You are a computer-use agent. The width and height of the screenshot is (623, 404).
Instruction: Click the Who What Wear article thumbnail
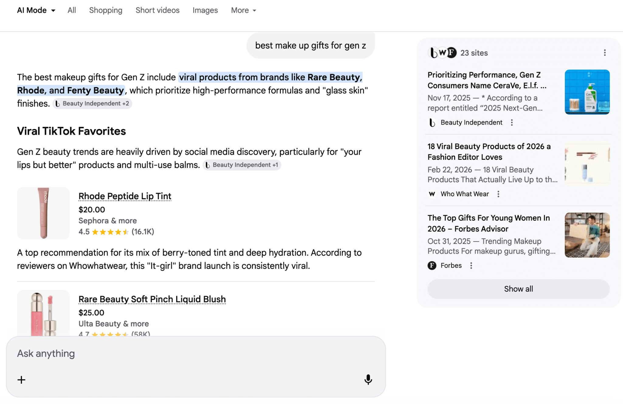tap(587, 164)
